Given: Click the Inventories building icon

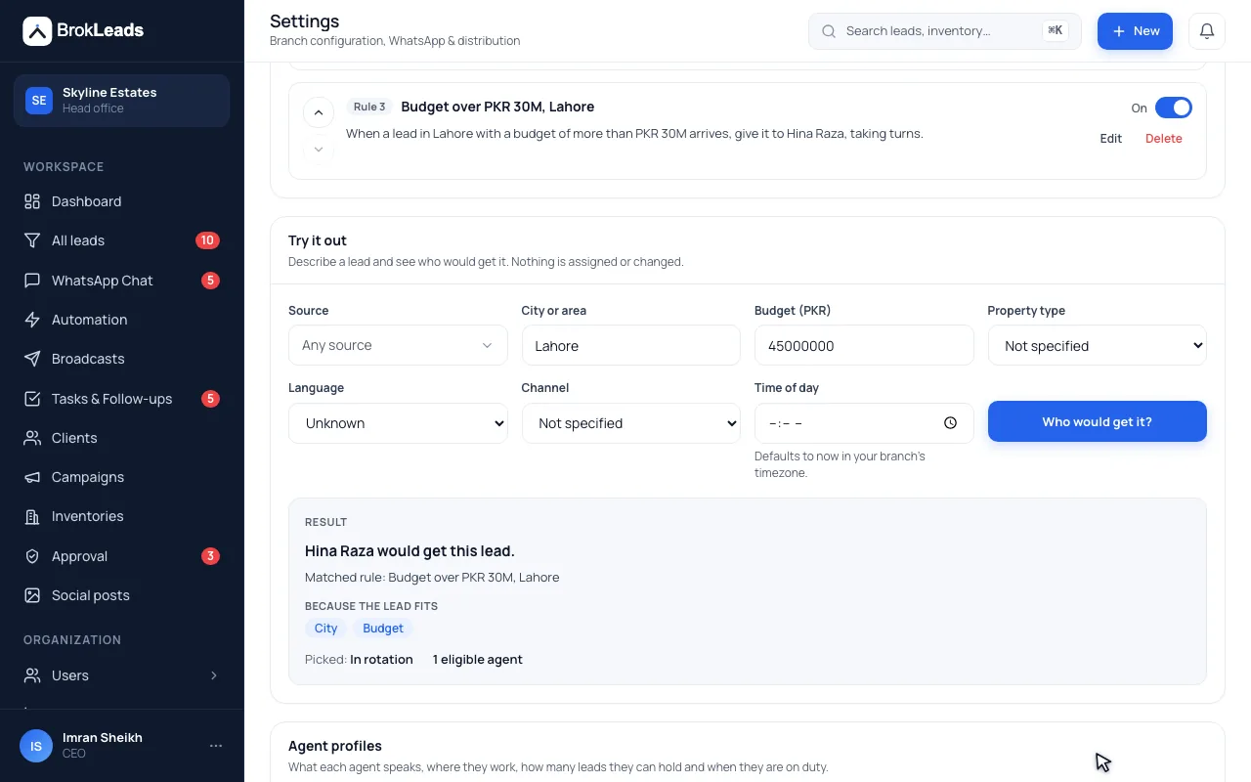Looking at the screenshot, I should (32, 516).
